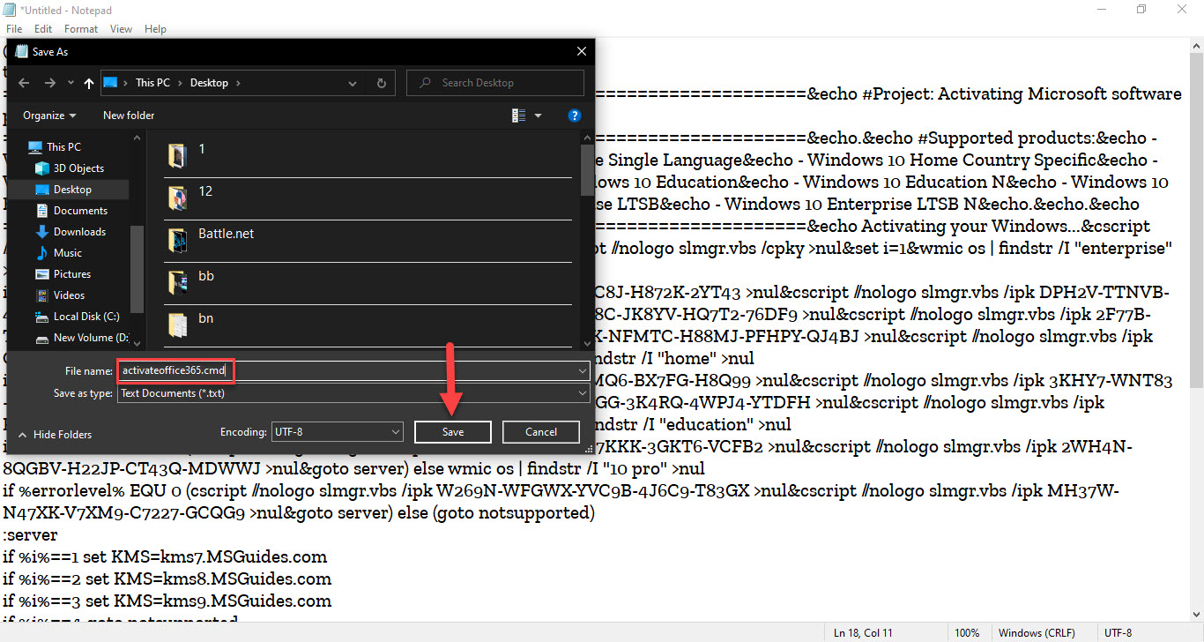Open the Edit menu
The height and width of the screenshot is (642, 1204).
pyautogui.click(x=43, y=29)
